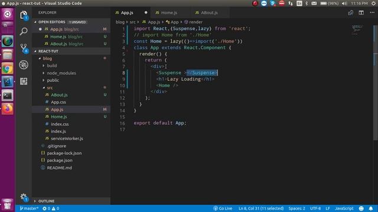This screenshot has height=212, width=378.
Task: Place cursor on line 16 export statement
Action: coord(160,123)
